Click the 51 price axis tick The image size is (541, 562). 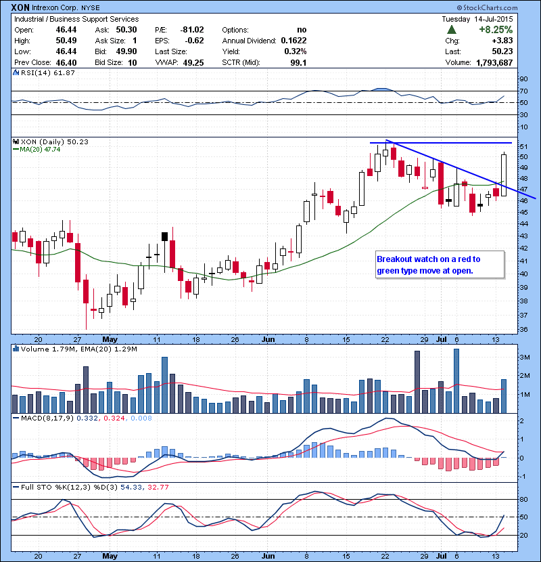coord(524,146)
